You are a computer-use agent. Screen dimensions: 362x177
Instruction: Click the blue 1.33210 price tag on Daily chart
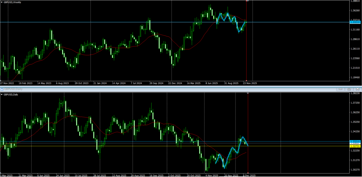click(355, 141)
